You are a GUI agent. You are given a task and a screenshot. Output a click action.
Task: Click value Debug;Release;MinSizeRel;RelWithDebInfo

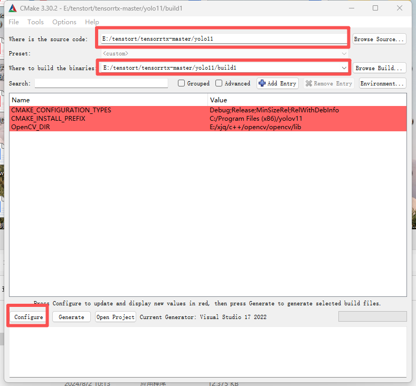(275, 110)
